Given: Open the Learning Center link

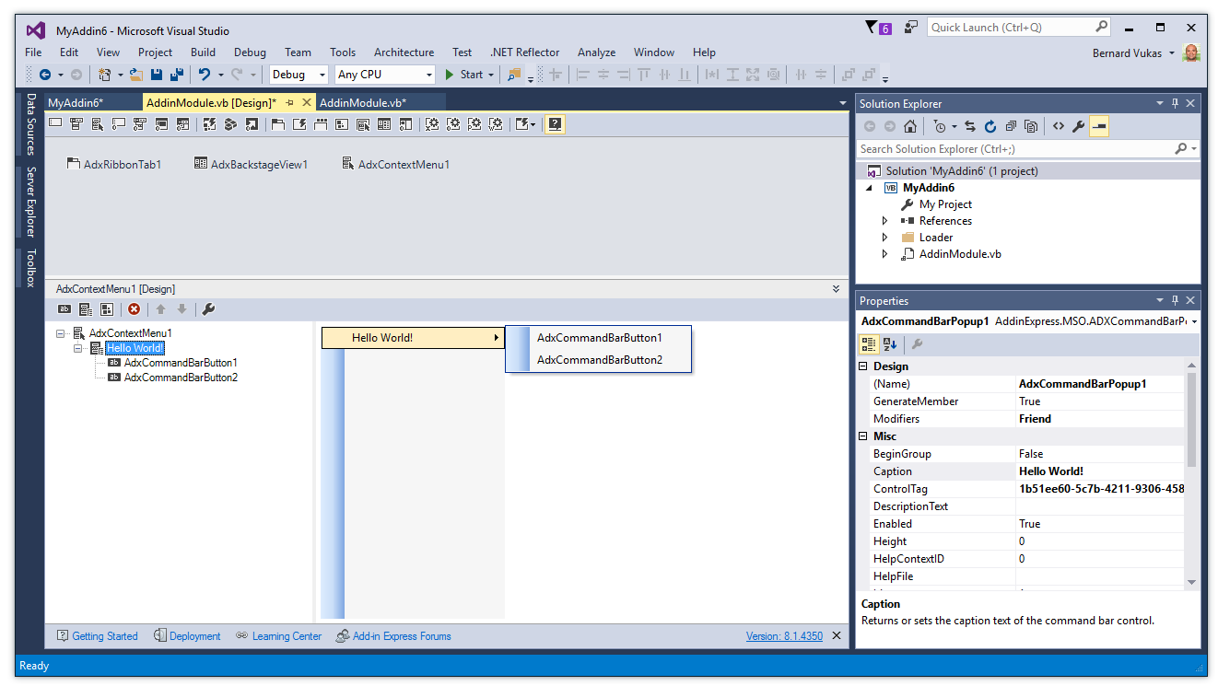Looking at the screenshot, I should pos(278,636).
